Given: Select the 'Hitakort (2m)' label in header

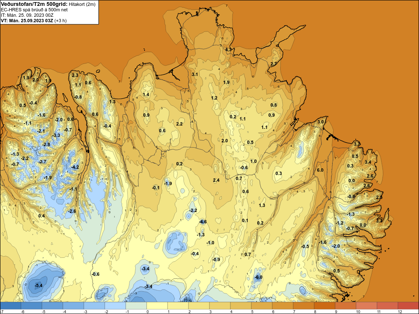Looking at the screenshot, I should [x=82, y=4].
